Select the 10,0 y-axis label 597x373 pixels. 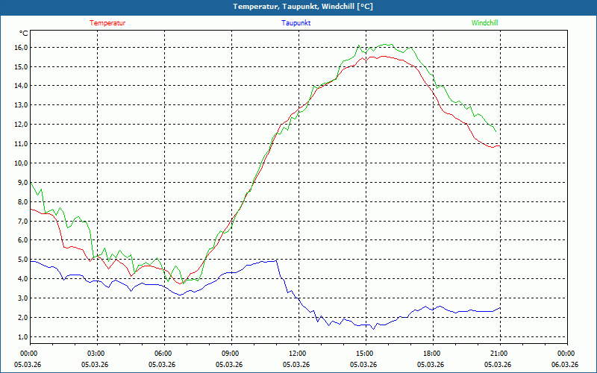[21, 163]
